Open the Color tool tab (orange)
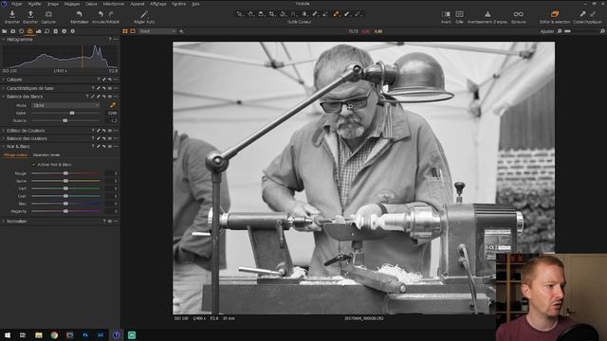 click(x=29, y=31)
